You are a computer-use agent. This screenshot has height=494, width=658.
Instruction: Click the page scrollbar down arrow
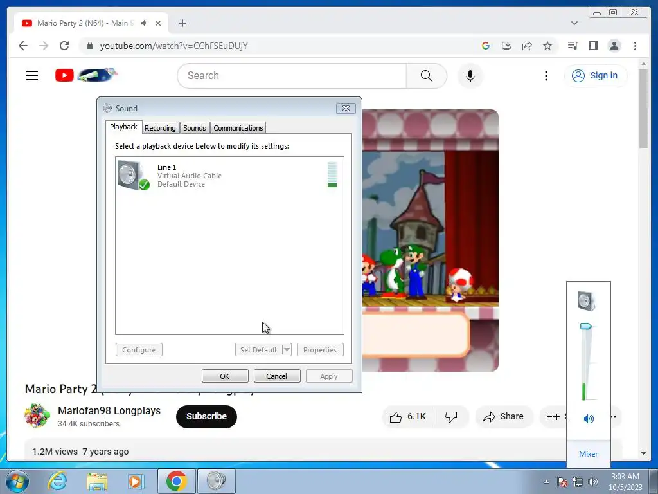643,453
